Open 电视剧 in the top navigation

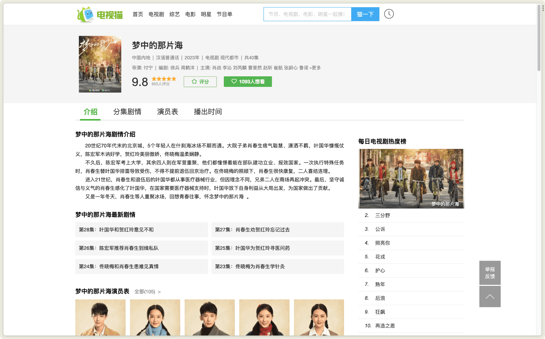(156, 14)
